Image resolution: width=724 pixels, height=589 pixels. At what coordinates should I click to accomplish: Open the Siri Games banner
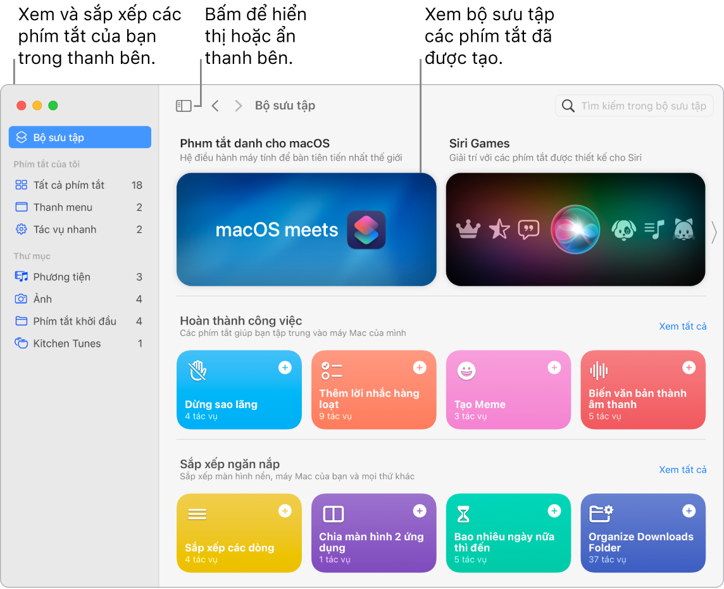click(575, 230)
